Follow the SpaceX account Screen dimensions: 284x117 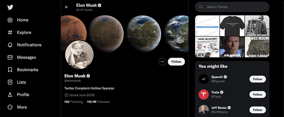pos(258,79)
